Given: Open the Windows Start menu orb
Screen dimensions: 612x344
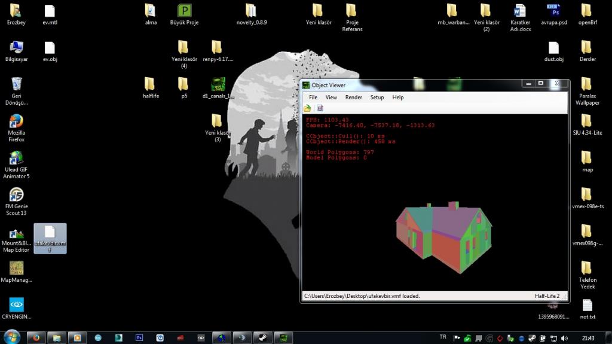Looking at the screenshot, I should [x=12, y=337].
